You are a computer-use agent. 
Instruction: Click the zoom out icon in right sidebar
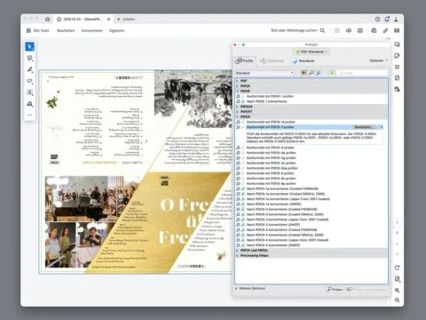click(397, 300)
